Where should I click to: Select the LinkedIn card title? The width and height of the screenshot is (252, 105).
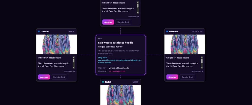point(45,31)
